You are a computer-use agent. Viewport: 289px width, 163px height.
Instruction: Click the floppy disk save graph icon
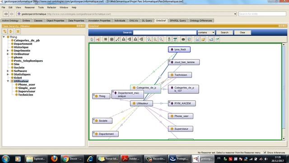(197, 39)
